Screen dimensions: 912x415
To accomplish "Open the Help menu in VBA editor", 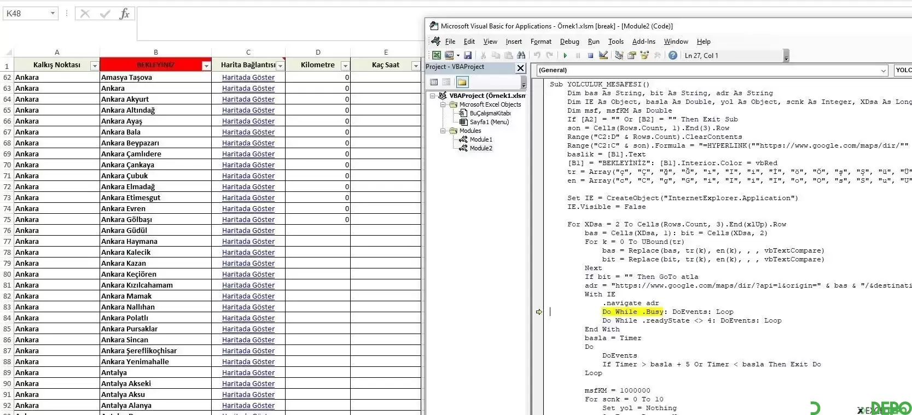I will (704, 42).
